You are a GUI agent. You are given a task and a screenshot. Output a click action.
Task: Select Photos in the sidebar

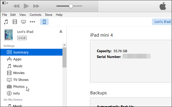pyautogui.click(x=19, y=87)
